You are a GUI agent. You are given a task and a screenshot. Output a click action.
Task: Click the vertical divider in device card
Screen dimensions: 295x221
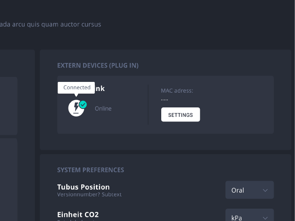(148, 105)
